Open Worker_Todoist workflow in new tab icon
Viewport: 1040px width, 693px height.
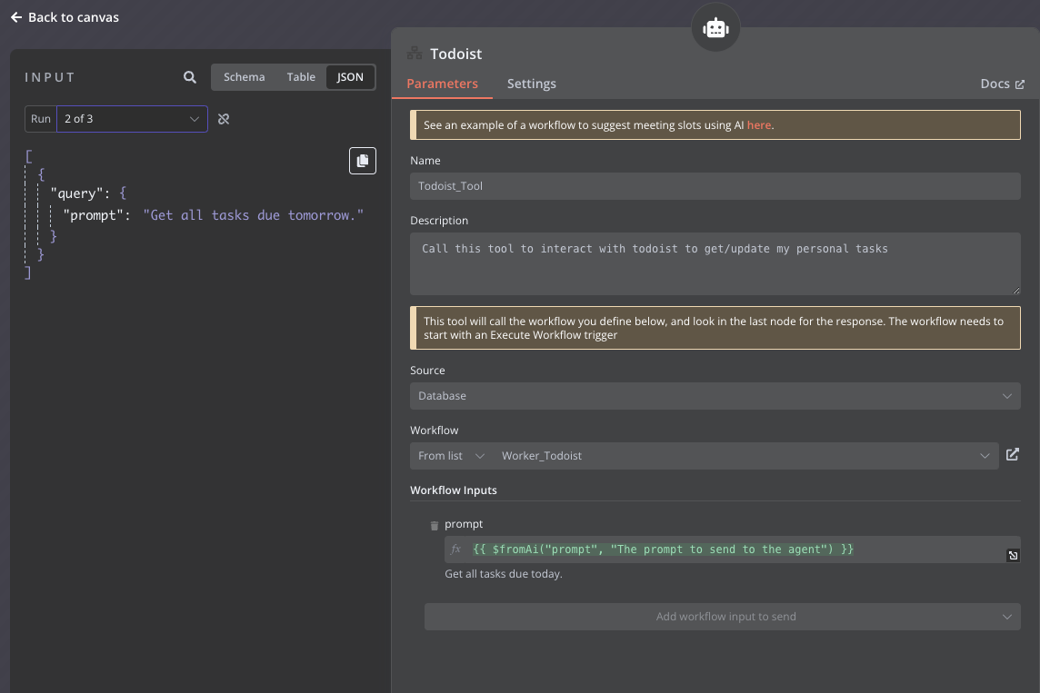1012,454
